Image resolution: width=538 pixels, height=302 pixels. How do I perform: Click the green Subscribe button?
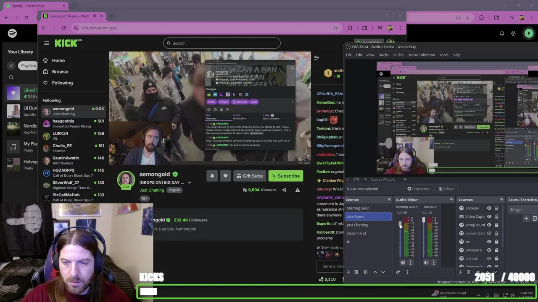(x=285, y=176)
